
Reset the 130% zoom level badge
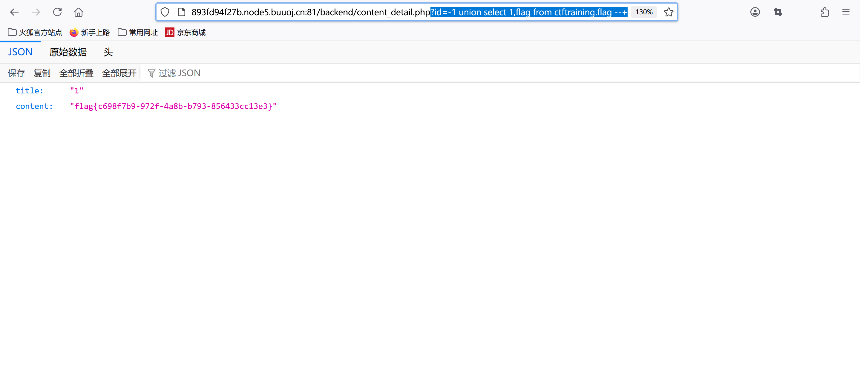[x=644, y=12]
